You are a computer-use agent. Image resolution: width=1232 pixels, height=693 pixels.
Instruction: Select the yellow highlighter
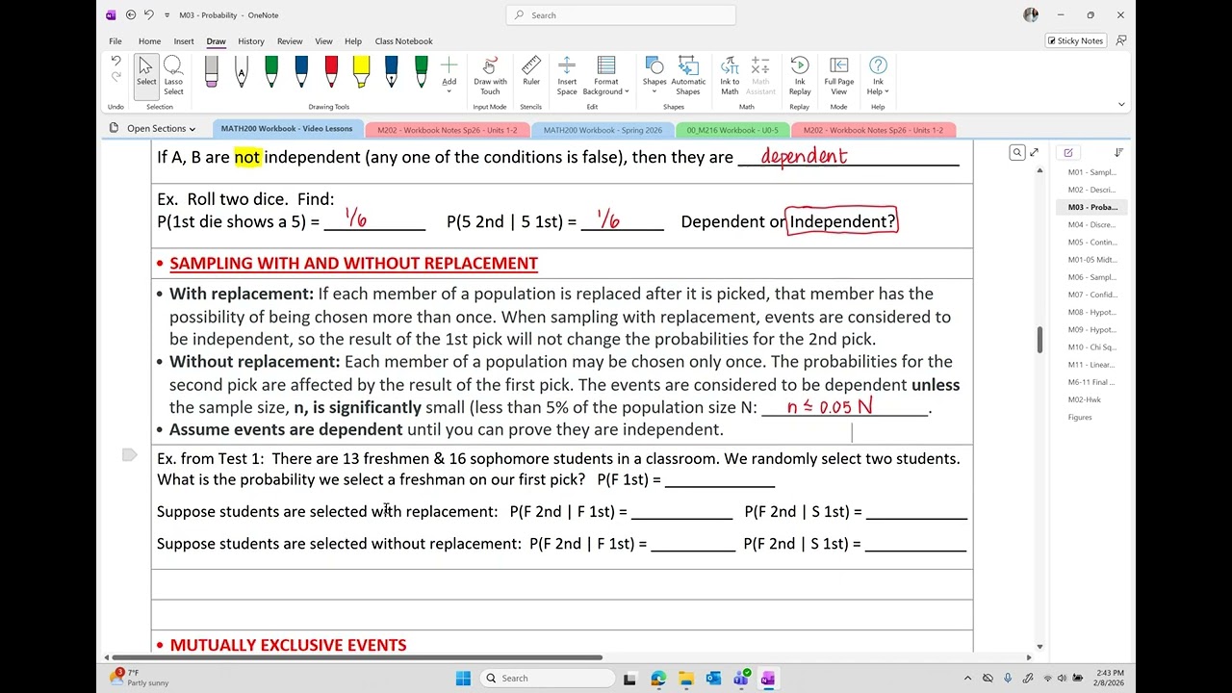point(361,72)
